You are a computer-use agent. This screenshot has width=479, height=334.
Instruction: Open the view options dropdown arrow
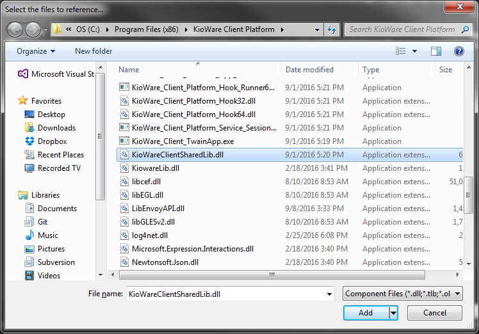coord(414,51)
